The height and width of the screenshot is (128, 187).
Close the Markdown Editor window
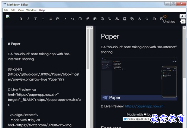tap(181, 4)
